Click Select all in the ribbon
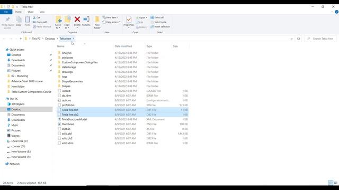This screenshot has height=190, width=339. pyautogui.click(x=157, y=17)
